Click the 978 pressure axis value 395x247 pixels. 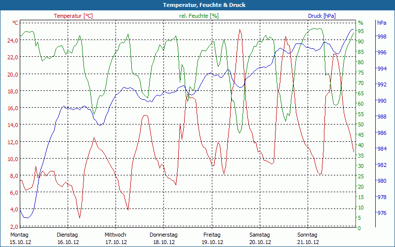pos(382,197)
